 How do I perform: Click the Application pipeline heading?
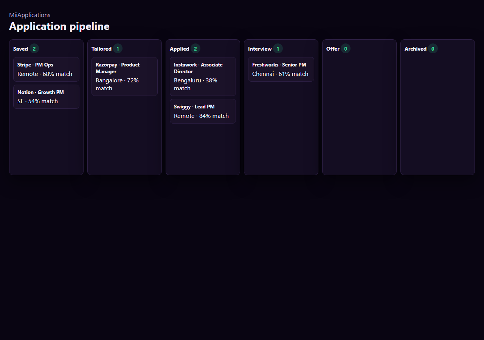[x=59, y=26]
